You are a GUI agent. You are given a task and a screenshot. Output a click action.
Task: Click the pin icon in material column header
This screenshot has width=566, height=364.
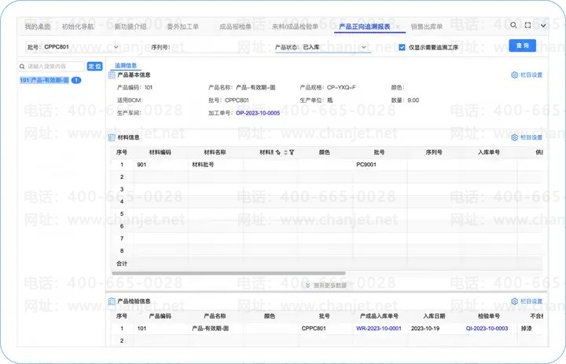coord(278,152)
